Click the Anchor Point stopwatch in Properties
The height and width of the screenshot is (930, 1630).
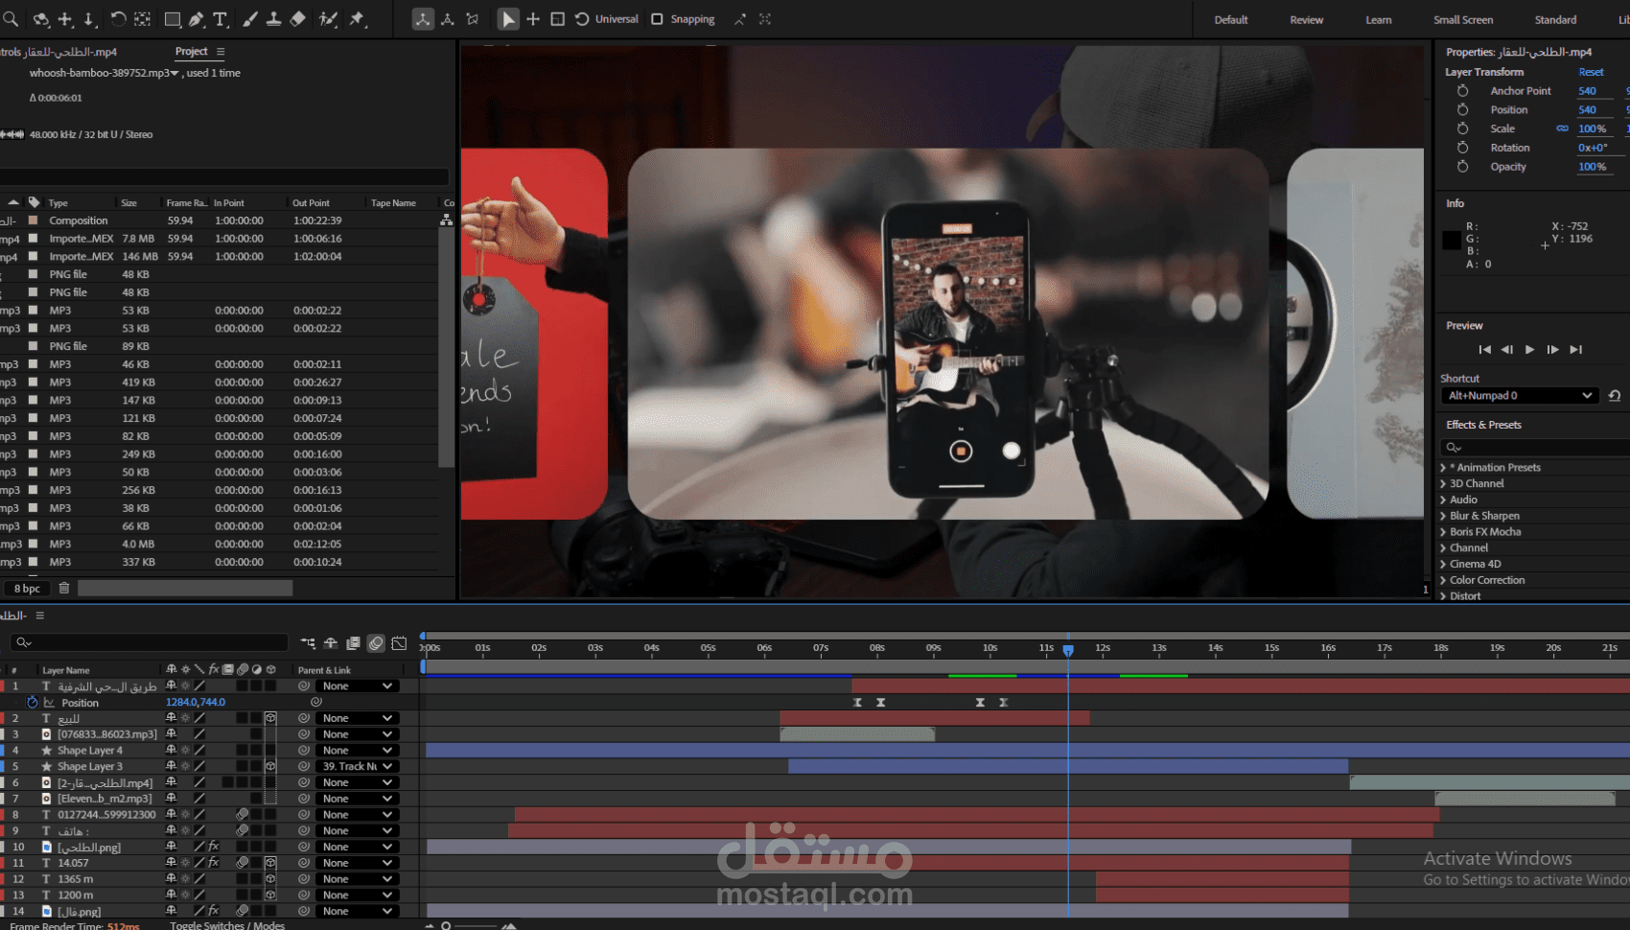pos(1462,91)
